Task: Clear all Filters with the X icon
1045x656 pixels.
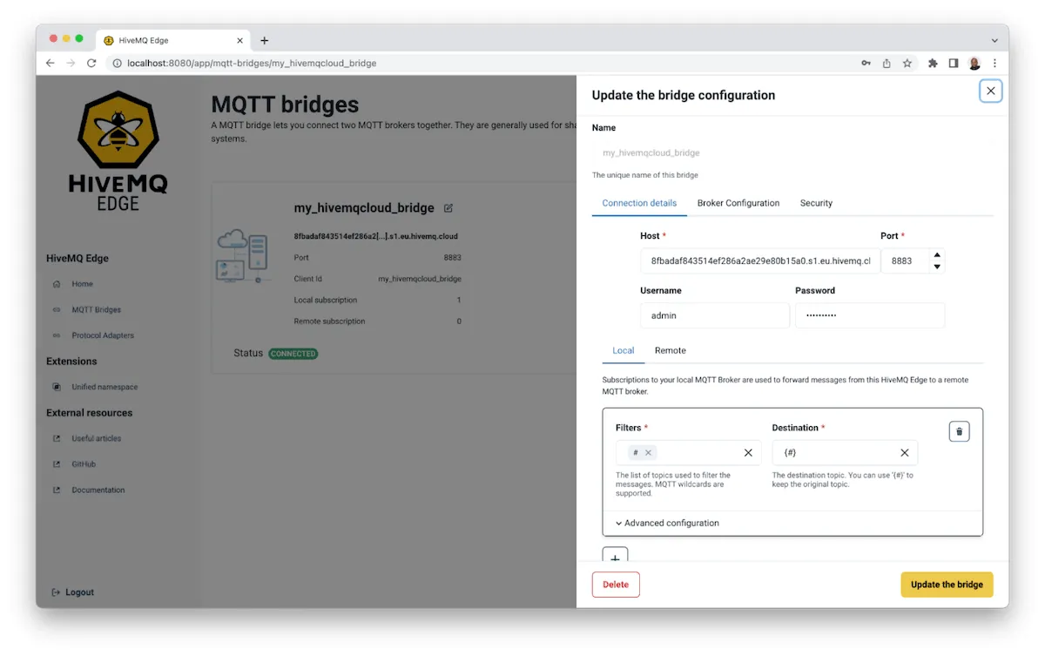Action: [748, 453]
